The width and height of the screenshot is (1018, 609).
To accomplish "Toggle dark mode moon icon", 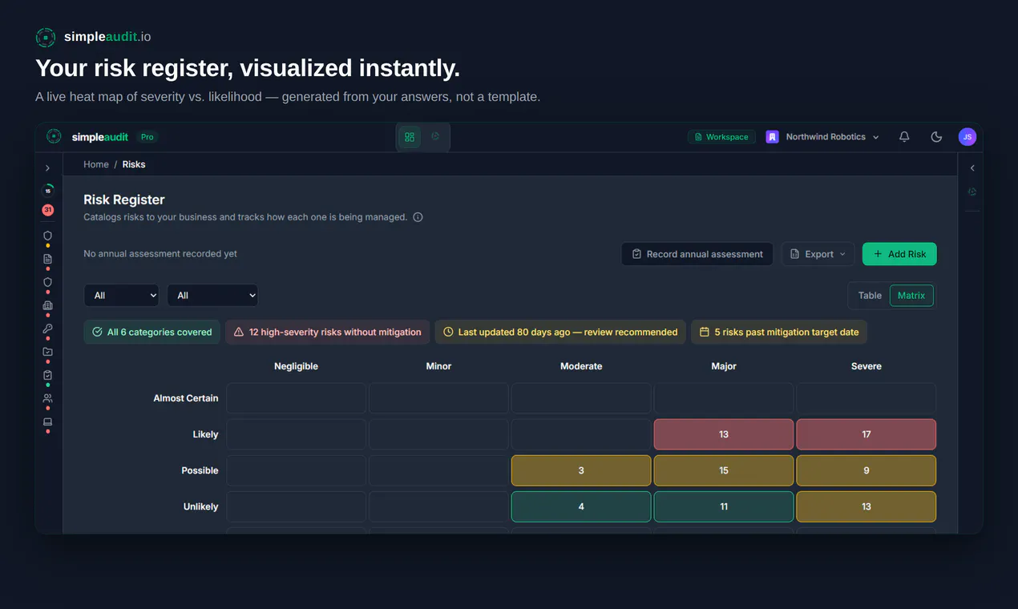I will point(936,137).
